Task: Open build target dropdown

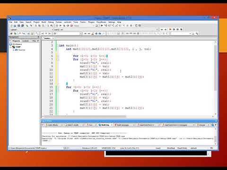Action: point(93,25)
